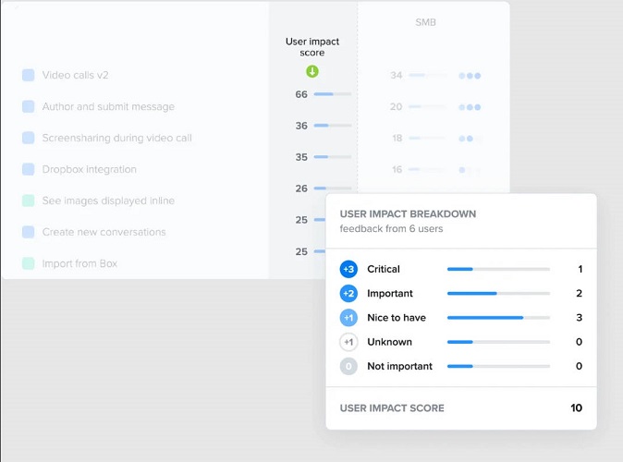Viewport: 623px width, 462px height.
Task: Open the Author and submit message feature
Action: [108, 107]
